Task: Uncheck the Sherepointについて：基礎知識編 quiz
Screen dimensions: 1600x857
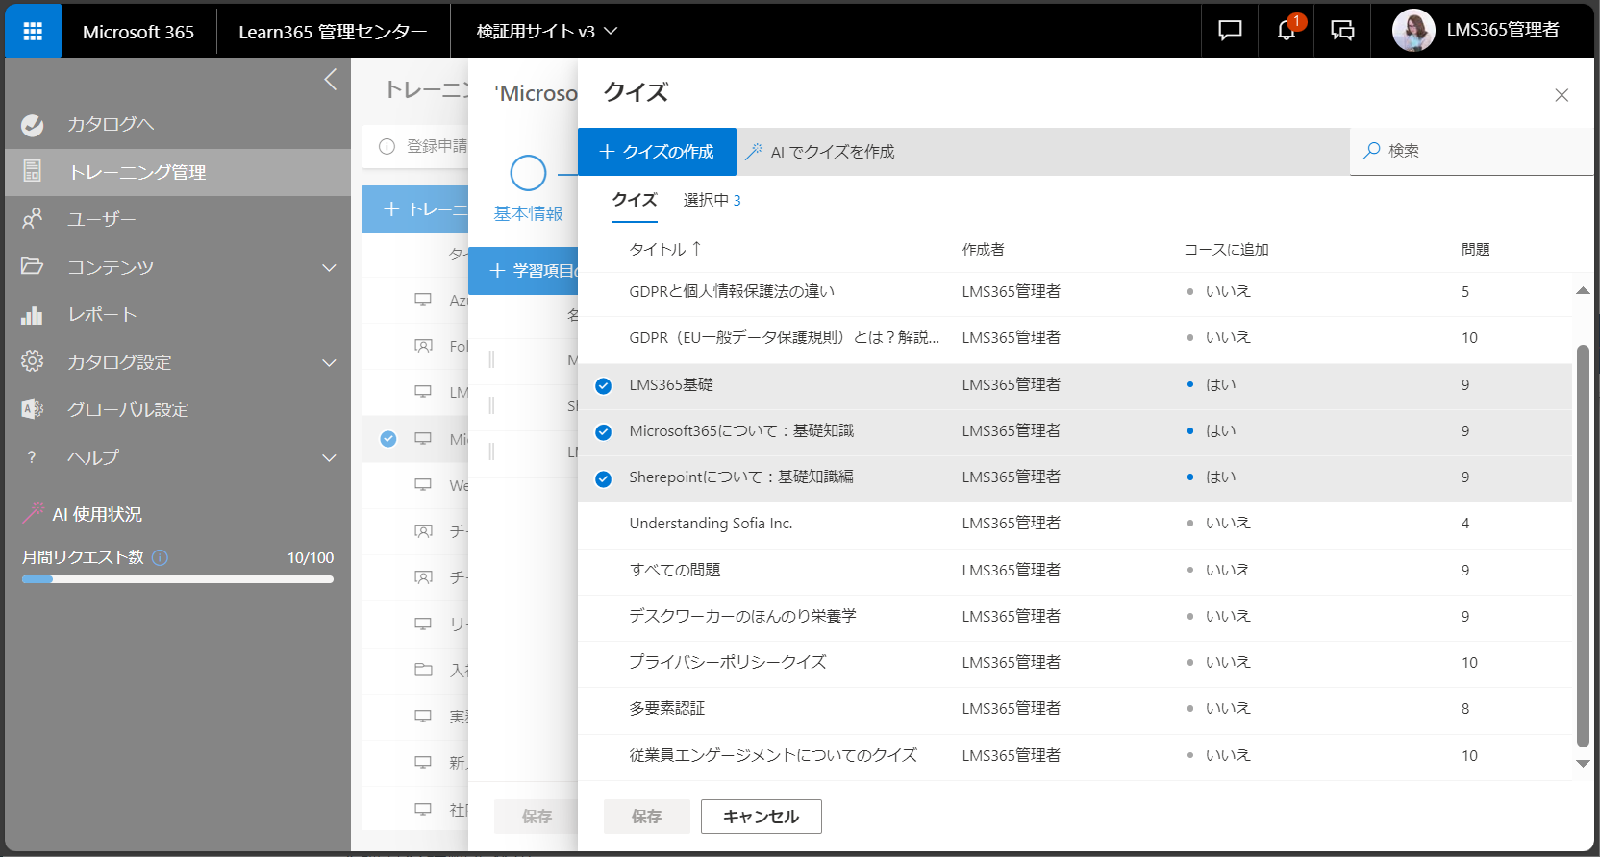Action: pos(603,478)
